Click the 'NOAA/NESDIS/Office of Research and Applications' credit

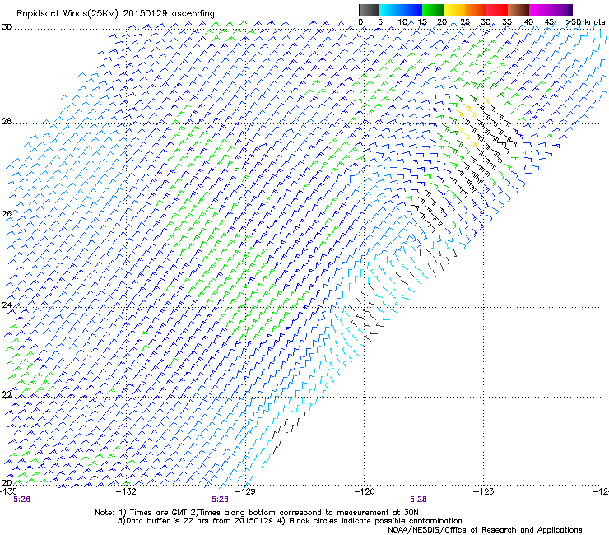coord(485,530)
